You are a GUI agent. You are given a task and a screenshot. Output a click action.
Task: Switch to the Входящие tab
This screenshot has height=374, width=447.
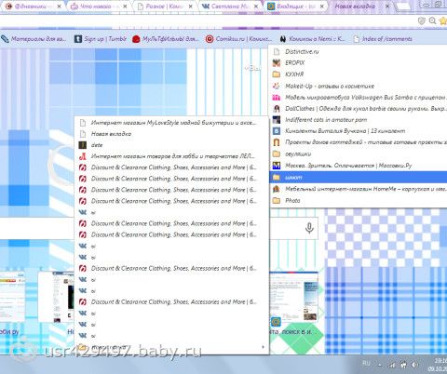pos(296,7)
